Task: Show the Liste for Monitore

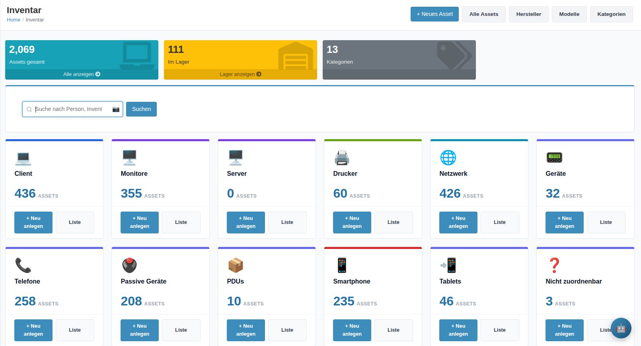Action: click(x=181, y=222)
